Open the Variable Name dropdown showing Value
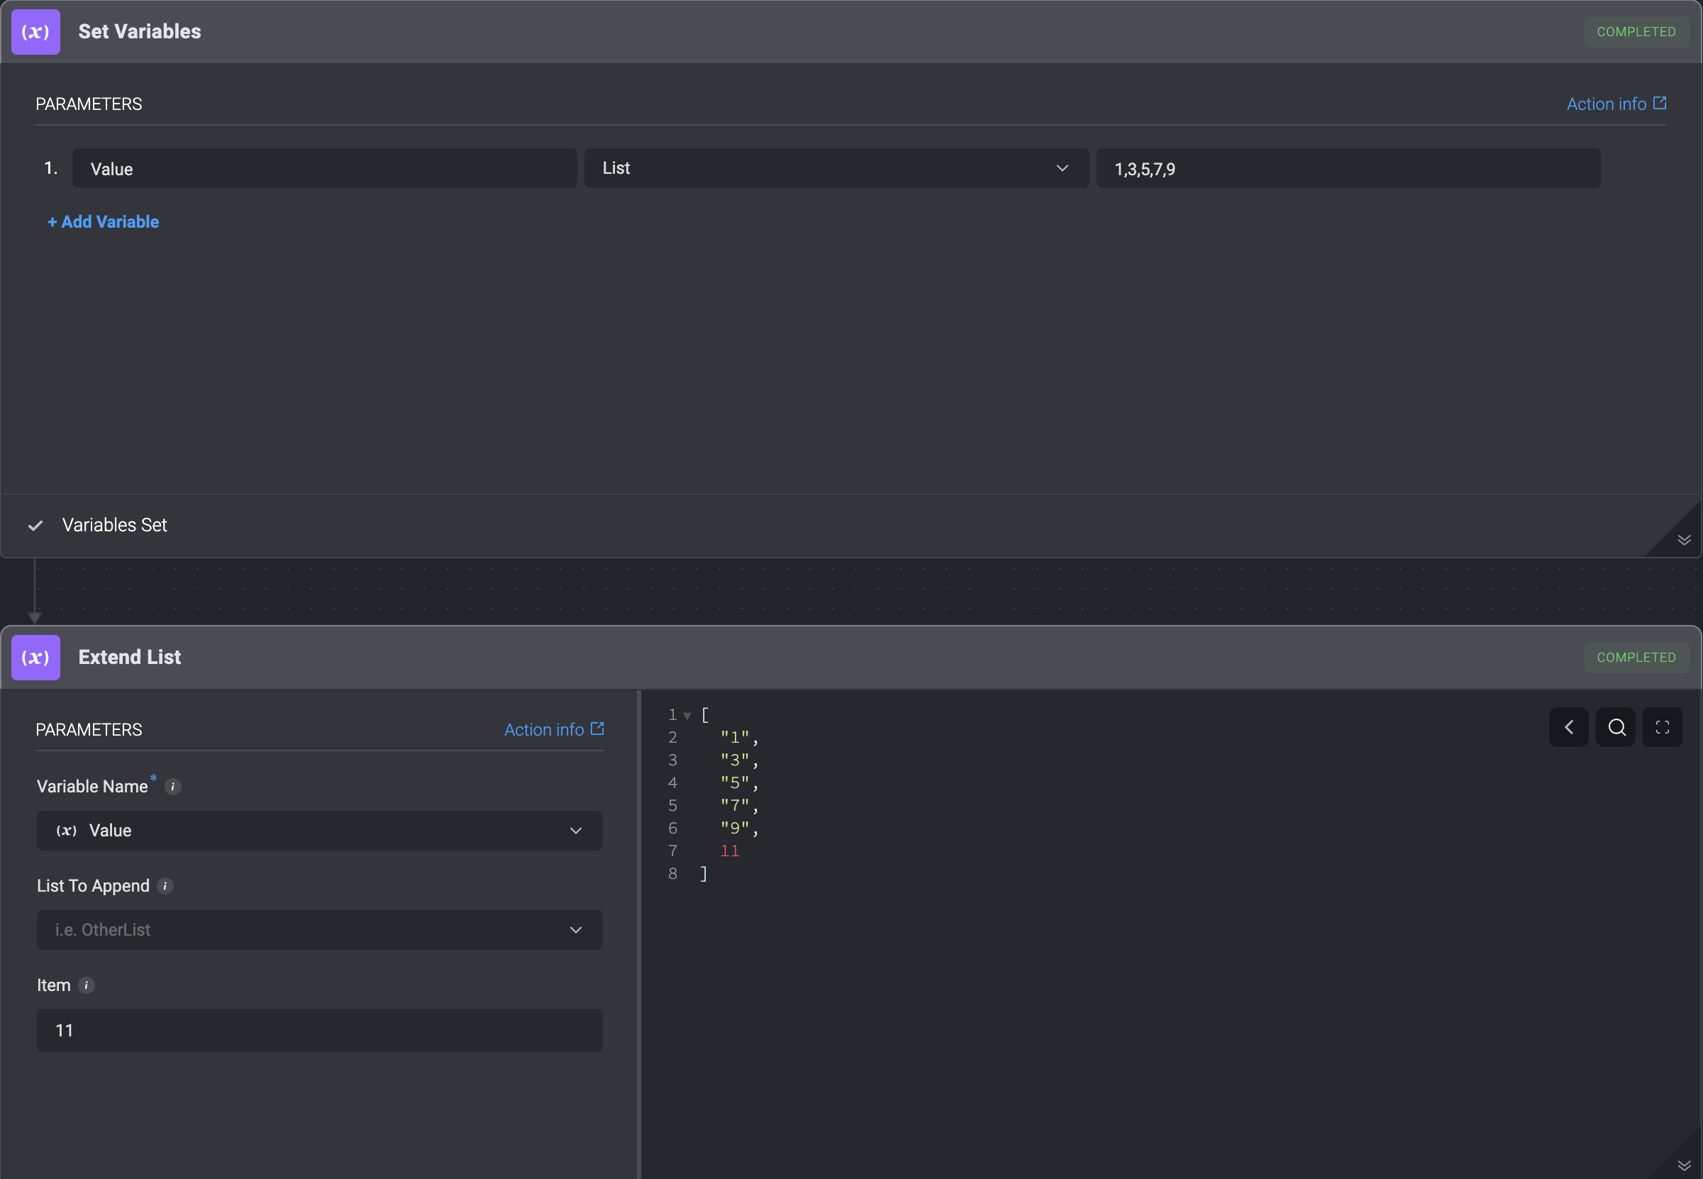Image resolution: width=1703 pixels, height=1179 pixels. [320, 830]
